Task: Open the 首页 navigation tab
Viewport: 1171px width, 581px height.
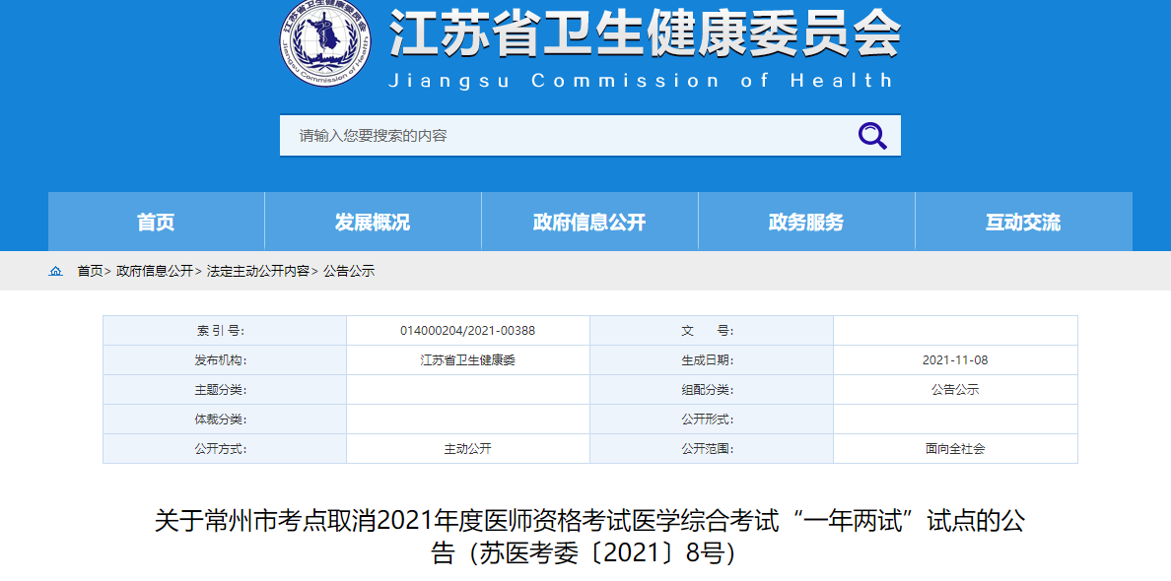Action: 156,222
